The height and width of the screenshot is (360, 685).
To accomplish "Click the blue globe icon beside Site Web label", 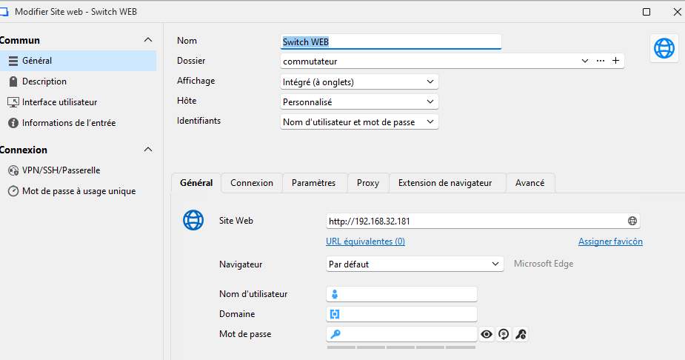I will coord(193,220).
